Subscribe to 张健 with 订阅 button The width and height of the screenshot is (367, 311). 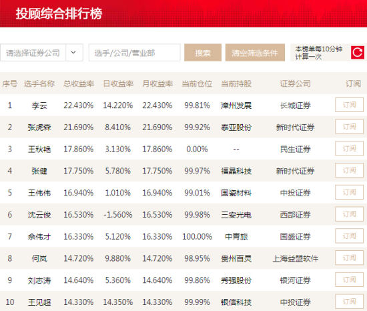point(349,170)
